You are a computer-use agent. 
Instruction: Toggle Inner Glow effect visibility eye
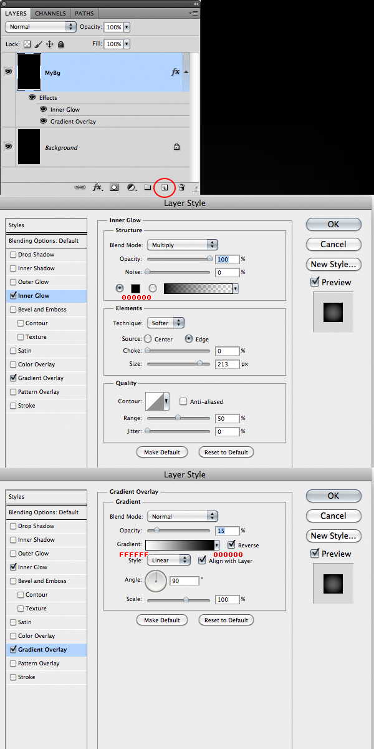43,109
